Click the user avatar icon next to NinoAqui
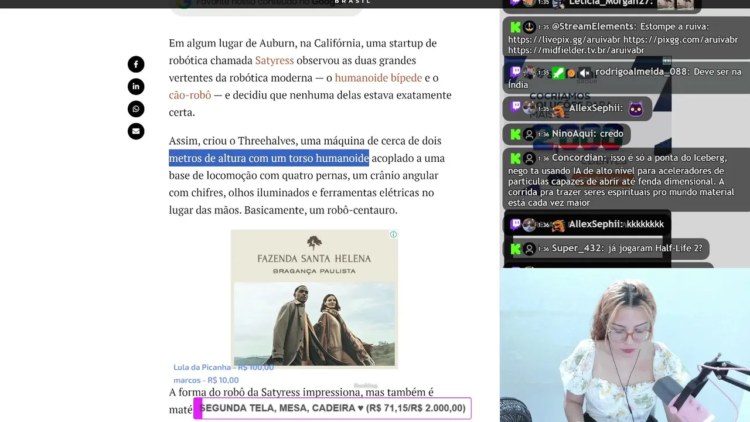The height and width of the screenshot is (422, 750). point(529,134)
